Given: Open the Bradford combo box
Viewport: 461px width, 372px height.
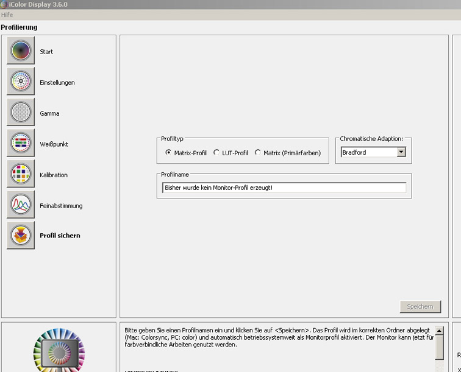Looking at the screenshot, I should 369,152.
